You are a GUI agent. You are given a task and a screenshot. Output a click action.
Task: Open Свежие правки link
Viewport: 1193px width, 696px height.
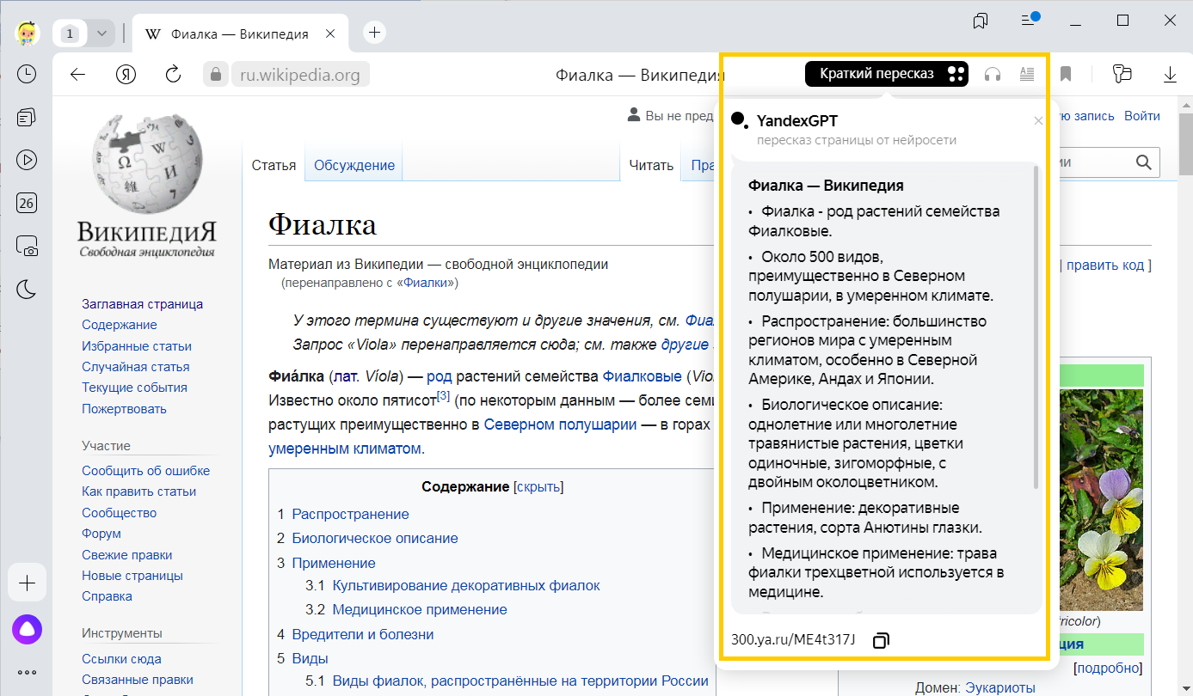(x=127, y=555)
